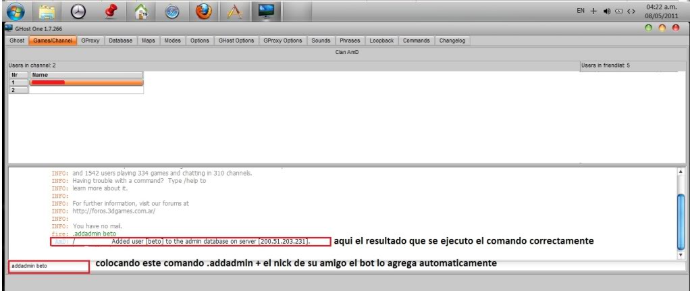This screenshot has height=291, width=690.
Task: Open the Modes tab
Action: [x=173, y=41]
